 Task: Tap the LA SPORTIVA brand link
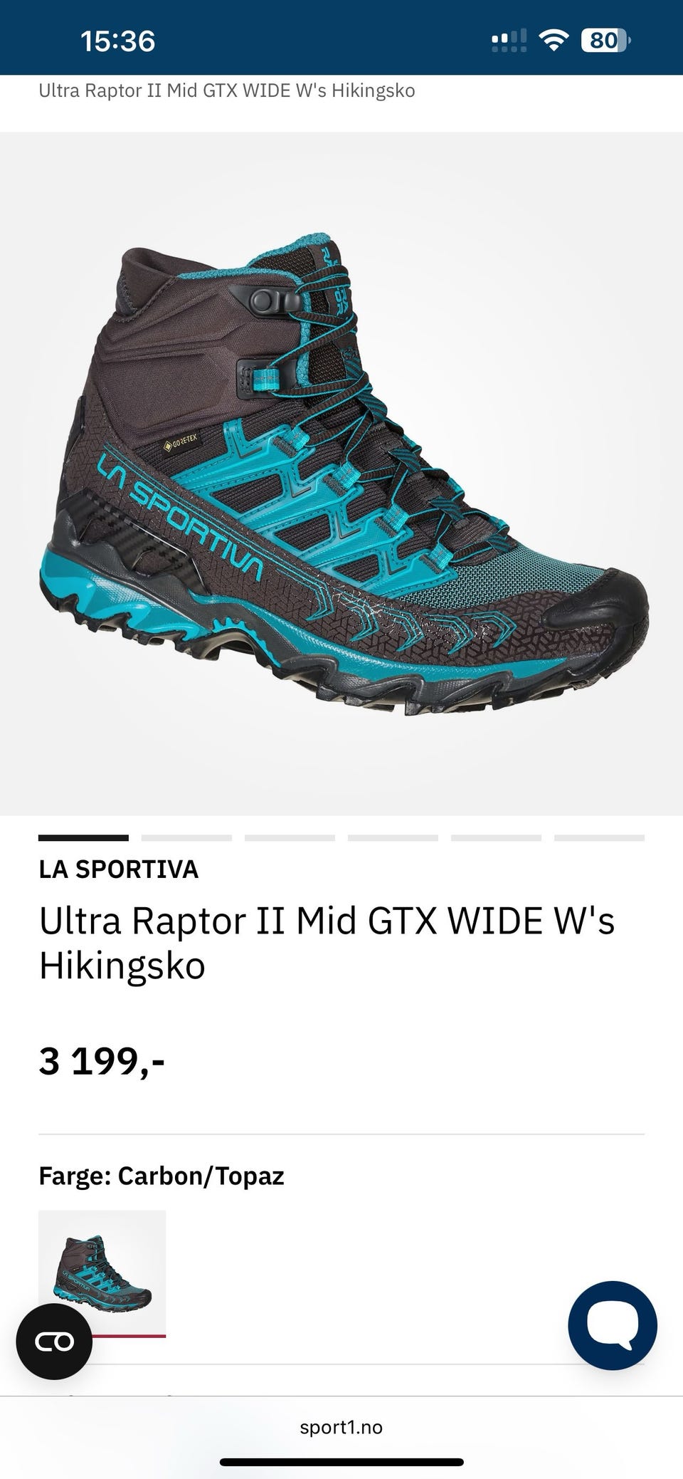[x=119, y=869]
